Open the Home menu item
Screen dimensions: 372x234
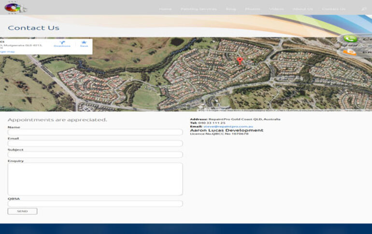(165, 9)
